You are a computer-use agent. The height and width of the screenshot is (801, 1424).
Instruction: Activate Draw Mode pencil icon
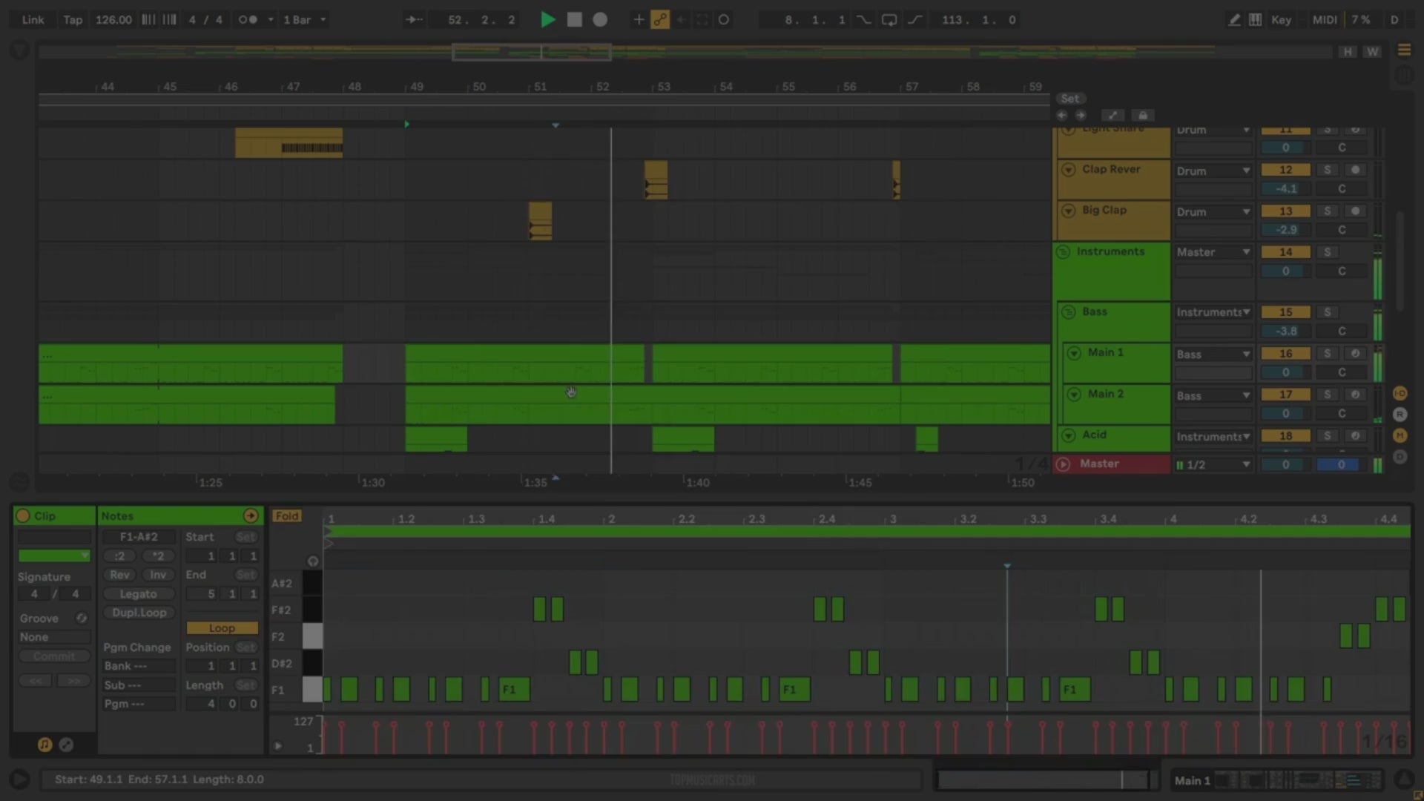(1234, 20)
